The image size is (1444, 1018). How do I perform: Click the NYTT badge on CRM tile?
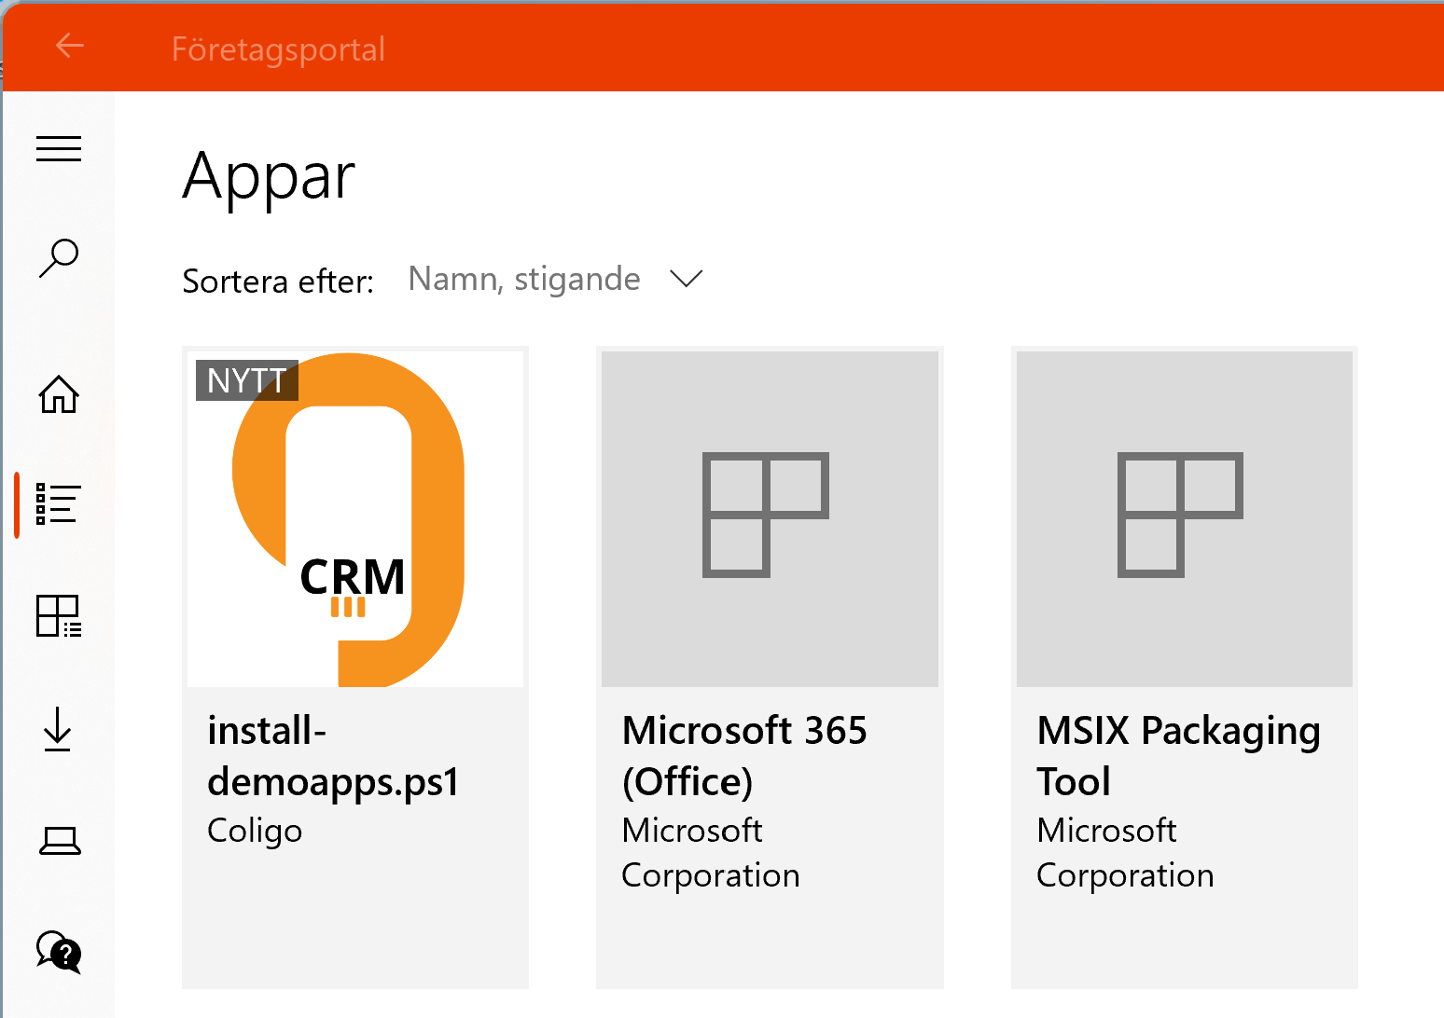click(247, 380)
